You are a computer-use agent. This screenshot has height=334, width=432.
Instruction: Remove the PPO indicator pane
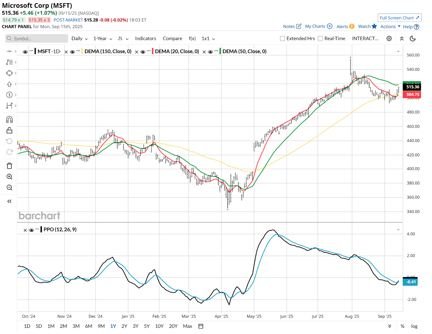[25, 230]
